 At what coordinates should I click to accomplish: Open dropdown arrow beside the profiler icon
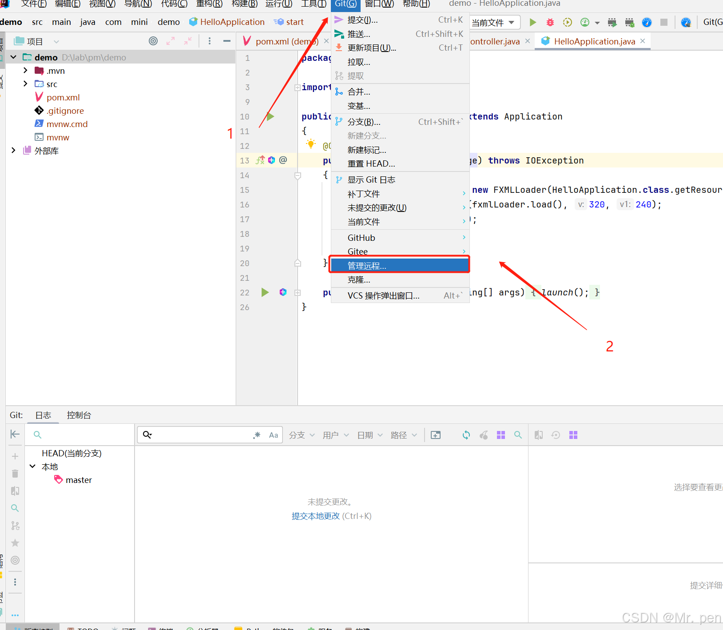tap(597, 23)
